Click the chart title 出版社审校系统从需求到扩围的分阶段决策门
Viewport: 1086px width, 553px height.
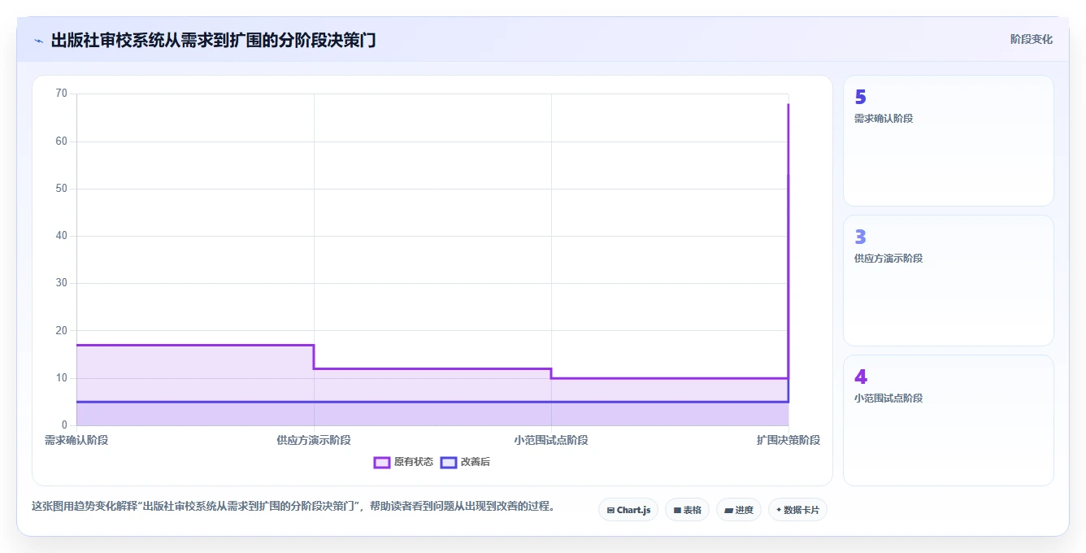click(x=213, y=40)
